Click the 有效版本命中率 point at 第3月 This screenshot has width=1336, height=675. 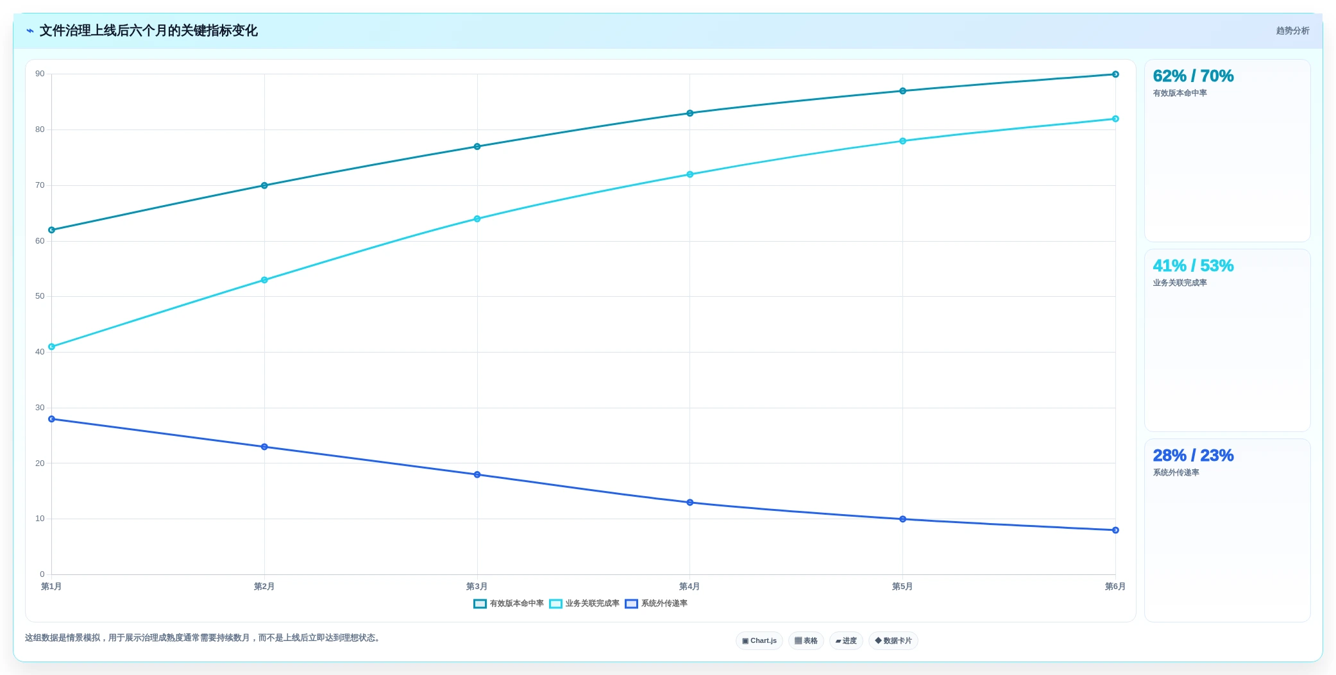(477, 147)
